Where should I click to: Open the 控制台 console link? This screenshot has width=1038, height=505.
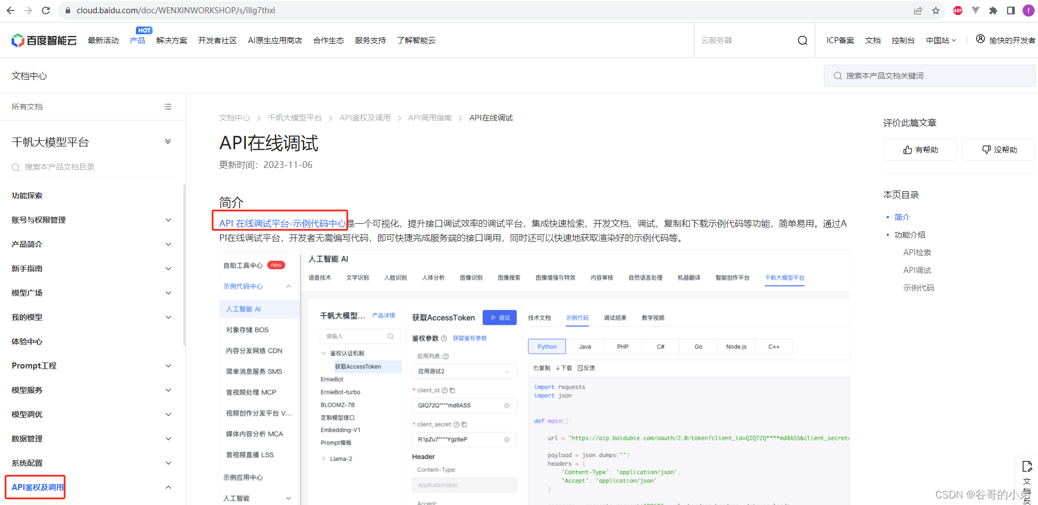903,40
